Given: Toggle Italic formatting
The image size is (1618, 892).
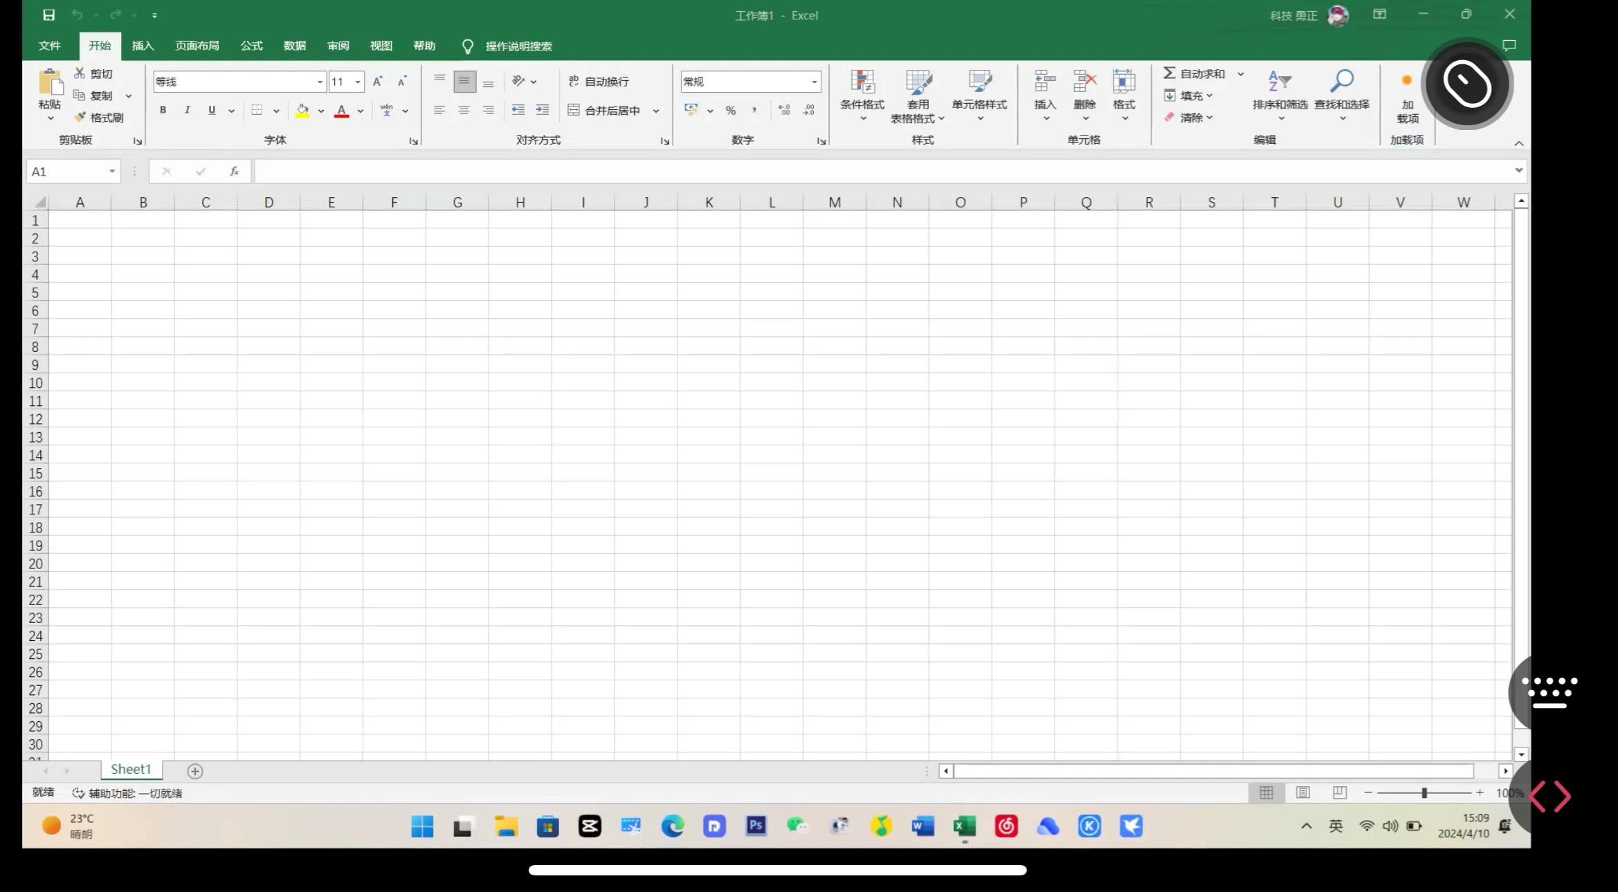Looking at the screenshot, I should tap(187, 110).
